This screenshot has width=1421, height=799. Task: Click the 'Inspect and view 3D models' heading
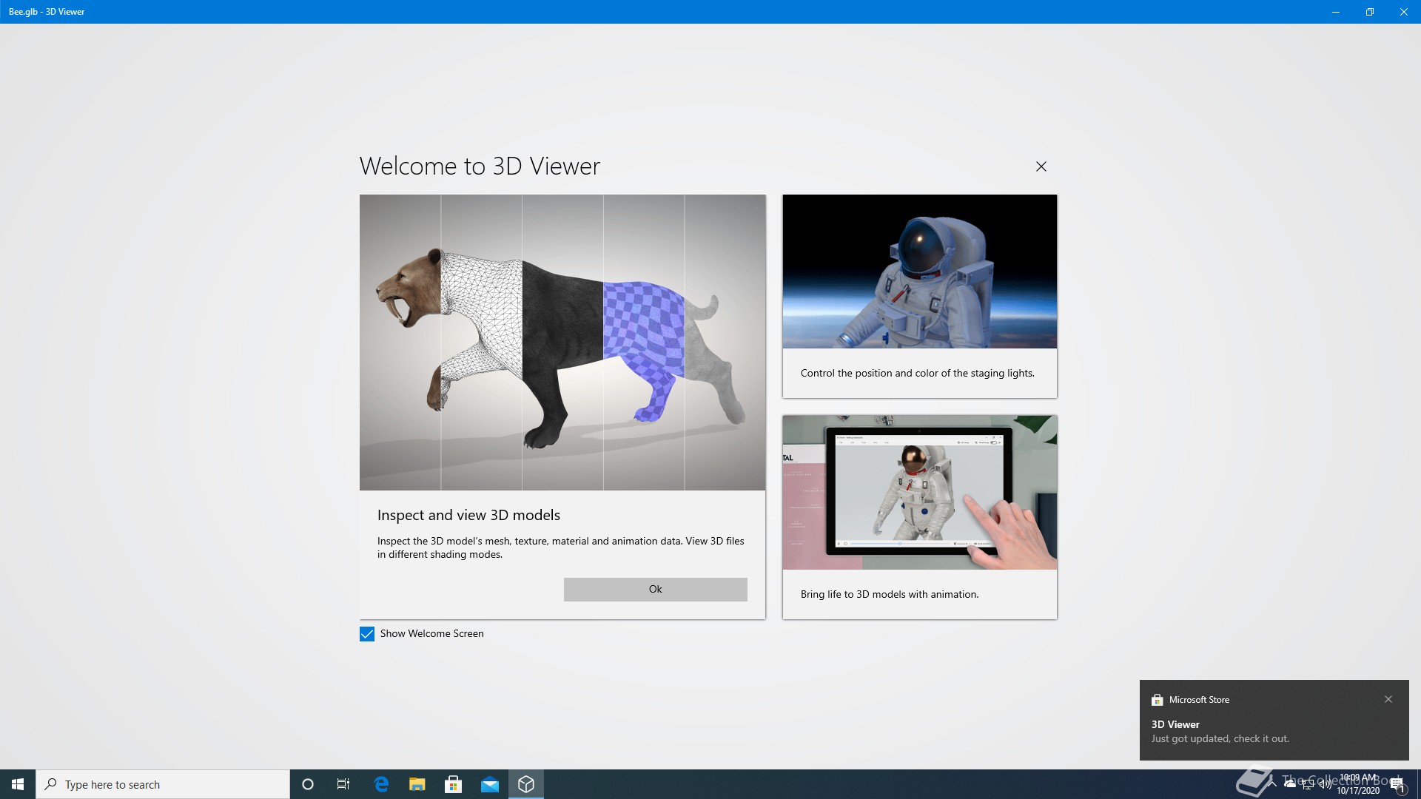coord(468,515)
